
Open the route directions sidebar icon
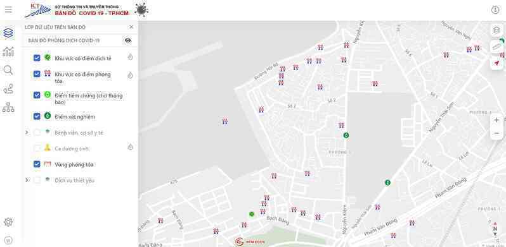click(x=8, y=89)
